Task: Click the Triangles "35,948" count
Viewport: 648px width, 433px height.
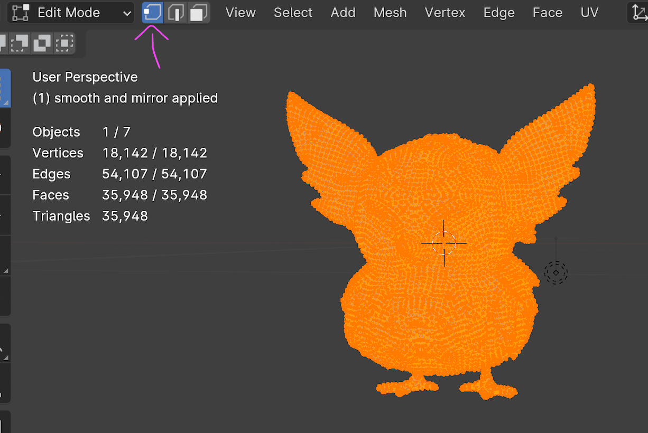Action: coord(125,216)
